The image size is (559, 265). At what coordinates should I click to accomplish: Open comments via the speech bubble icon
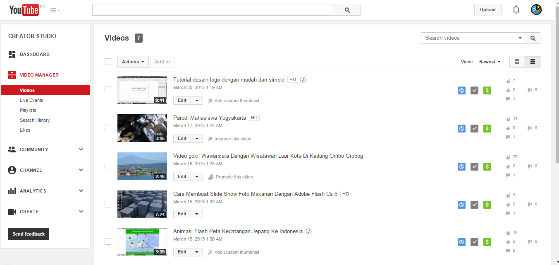tap(508, 99)
